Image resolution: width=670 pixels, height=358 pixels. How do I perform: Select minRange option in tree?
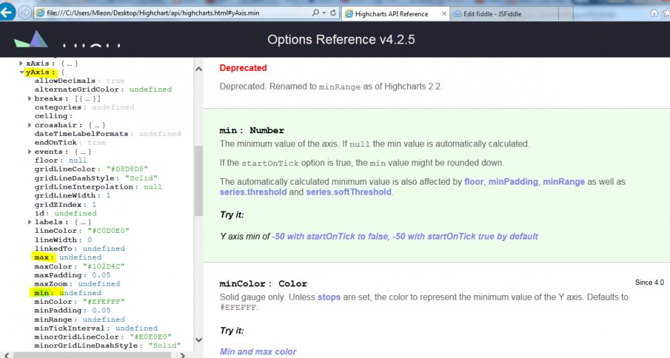pos(54,320)
